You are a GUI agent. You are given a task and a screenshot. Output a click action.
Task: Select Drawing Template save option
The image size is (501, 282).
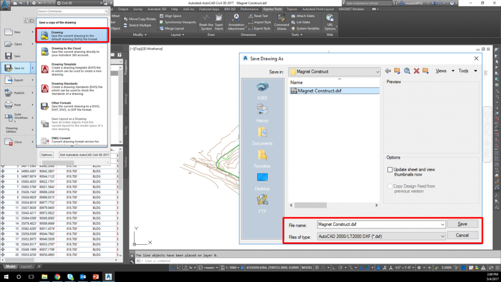click(72, 69)
